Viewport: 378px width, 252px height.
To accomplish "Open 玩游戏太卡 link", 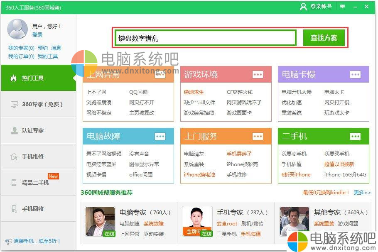I will click(x=336, y=113).
